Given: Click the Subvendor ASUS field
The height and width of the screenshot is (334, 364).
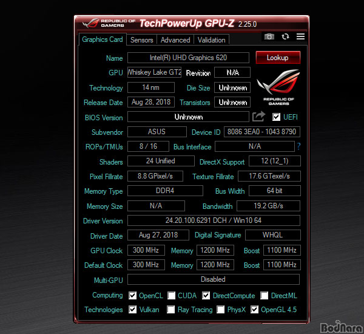Looking at the screenshot, I should (x=157, y=132).
